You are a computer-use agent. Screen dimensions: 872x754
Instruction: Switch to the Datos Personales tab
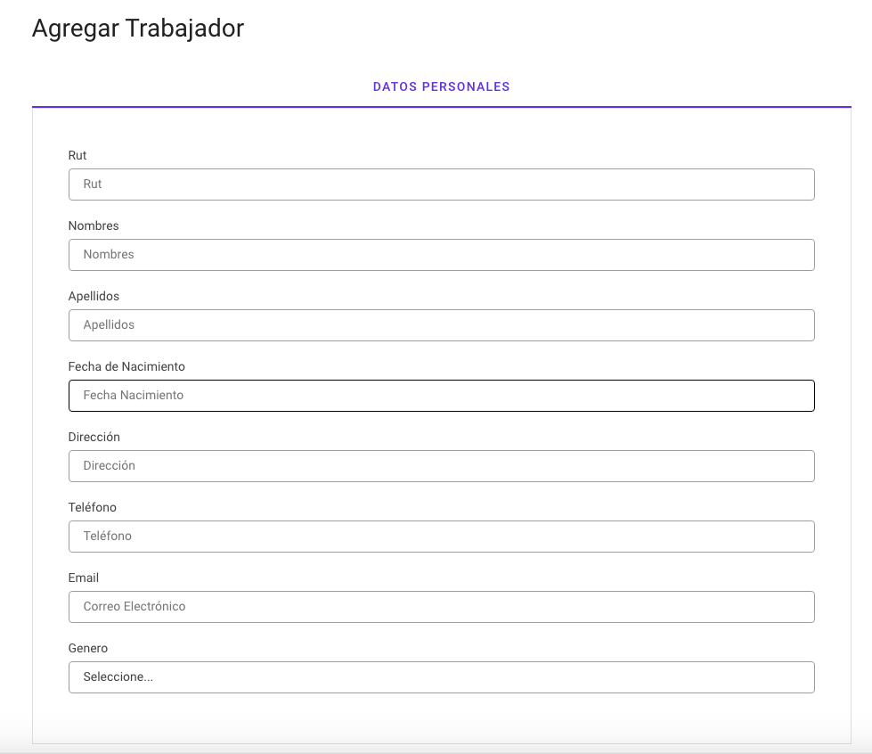441,87
